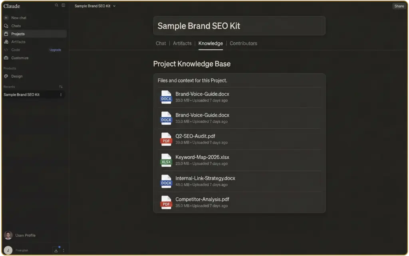Open the Contributors tab
Image resolution: width=409 pixels, height=256 pixels.
point(243,43)
